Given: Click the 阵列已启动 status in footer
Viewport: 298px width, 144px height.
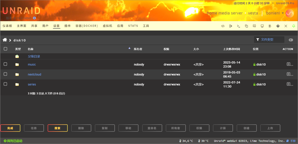Looking at the screenshot, I should pyautogui.click(x=13, y=141).
